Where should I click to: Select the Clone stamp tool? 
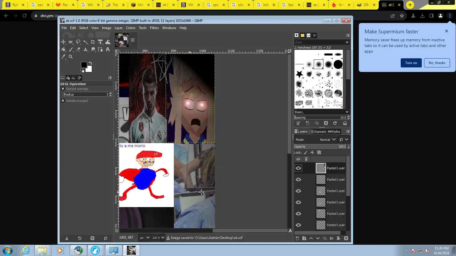tap(85, 49)
